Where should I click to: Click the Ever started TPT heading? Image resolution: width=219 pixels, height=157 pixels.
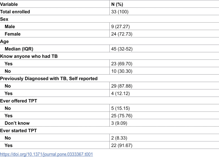point(18,131)
